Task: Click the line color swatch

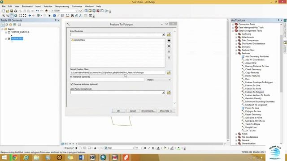Action: click(172, 148)
